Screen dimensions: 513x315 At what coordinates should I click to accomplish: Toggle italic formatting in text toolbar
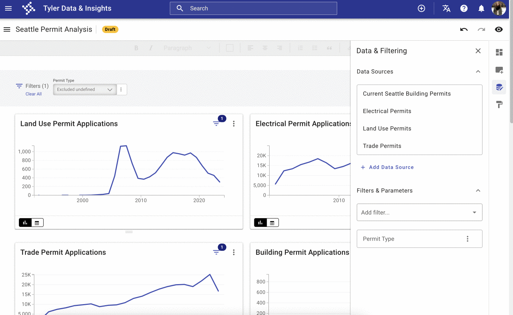coord(151,48)
